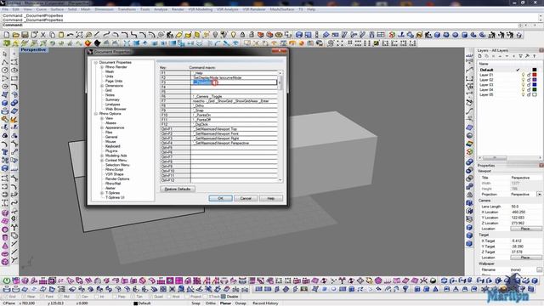
Task: Expand the Modeling Aids tree node
Action: click(x=102, y=156)
